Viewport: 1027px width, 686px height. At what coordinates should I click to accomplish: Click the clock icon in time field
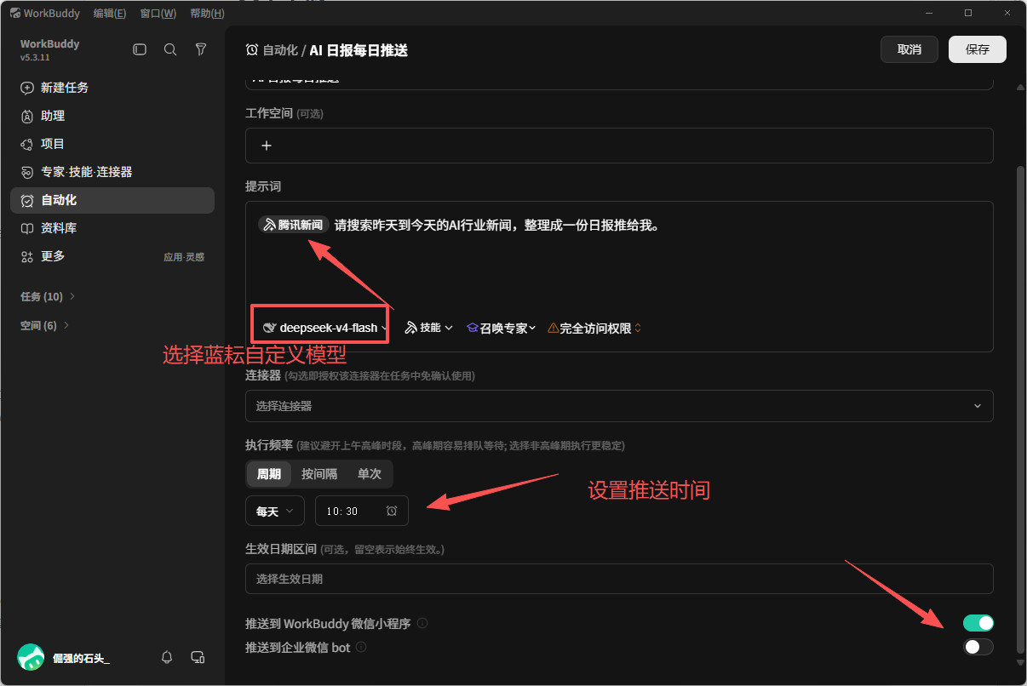392,511
